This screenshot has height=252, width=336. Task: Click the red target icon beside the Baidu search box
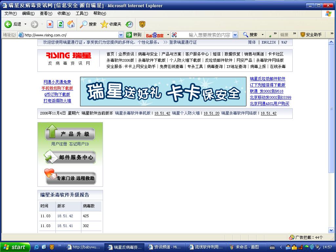(x=175, y=35)
